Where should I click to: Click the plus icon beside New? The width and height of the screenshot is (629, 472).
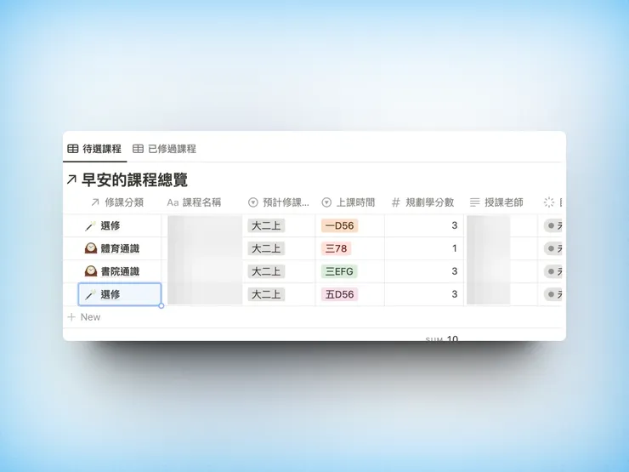click(71, 317)
